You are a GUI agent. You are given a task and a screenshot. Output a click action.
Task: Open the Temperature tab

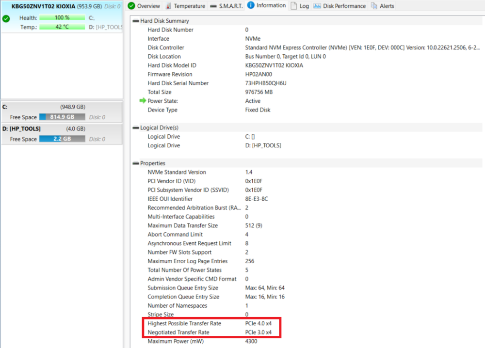tap(189, 5)
